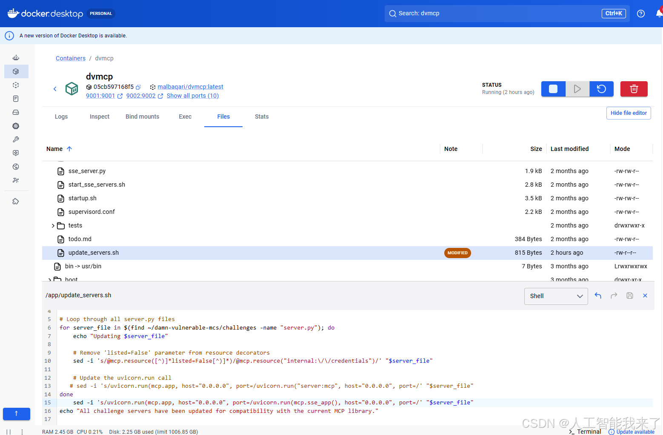The height and width of the screenshot is (435, 663).
Task: Click the Start play button
Action: pyautogui.click(x=577, y=89)
